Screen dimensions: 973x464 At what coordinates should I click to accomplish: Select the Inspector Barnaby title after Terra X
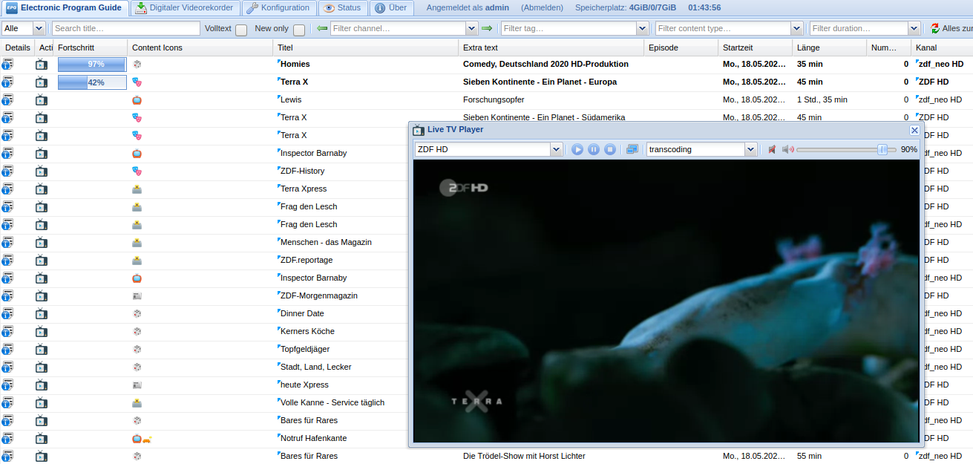pos(313,153)
